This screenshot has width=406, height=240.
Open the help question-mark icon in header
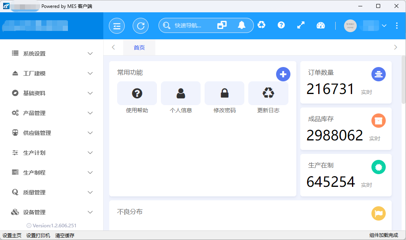281,25
